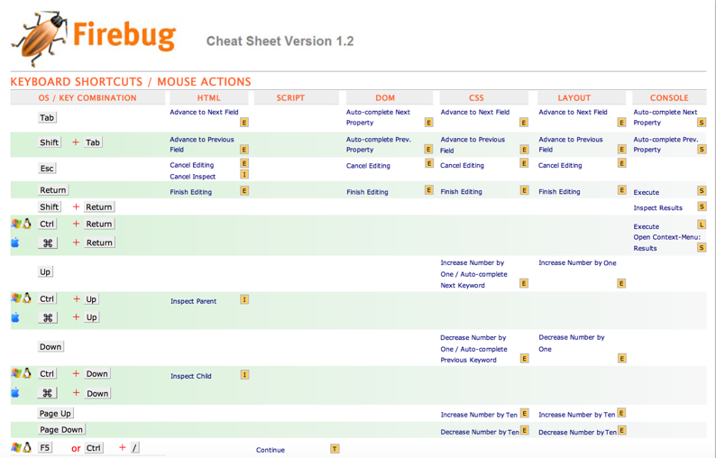The image size is (716, 458).
Task: Click the E badge beside Layout Decrease Number by Ten
Action: point(621,430)
